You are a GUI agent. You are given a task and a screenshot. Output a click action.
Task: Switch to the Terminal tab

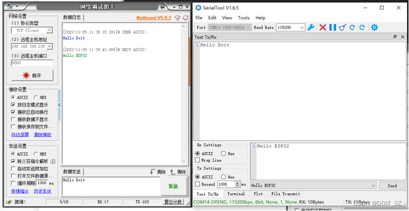[x=236, y=194]
